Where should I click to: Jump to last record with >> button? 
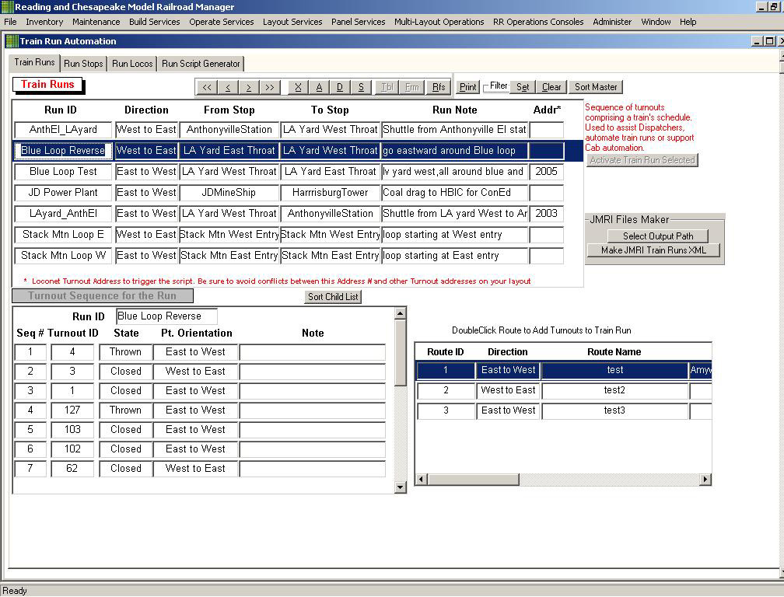(x=269, y=87)
